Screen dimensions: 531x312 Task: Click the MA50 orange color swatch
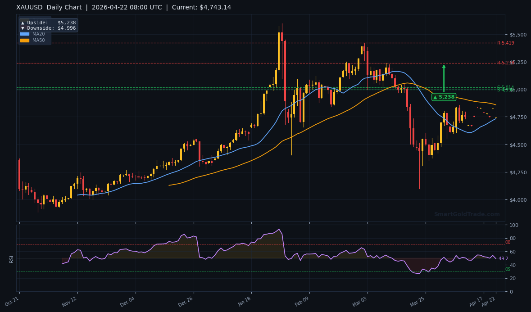click(x=25, y=40)
